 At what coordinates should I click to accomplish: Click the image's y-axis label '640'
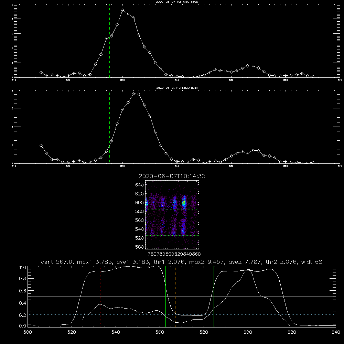click(139, 185)
